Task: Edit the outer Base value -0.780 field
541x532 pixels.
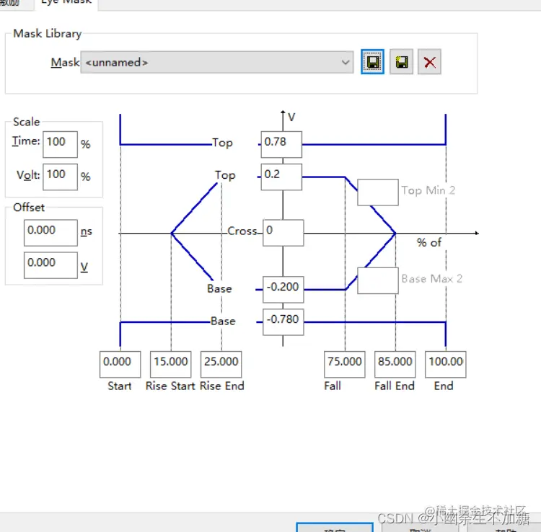Action: 283,322
